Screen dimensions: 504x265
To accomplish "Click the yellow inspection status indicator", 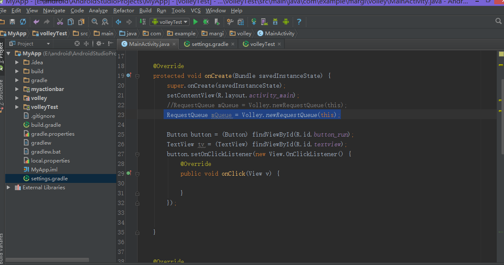I will pos(501,54).
